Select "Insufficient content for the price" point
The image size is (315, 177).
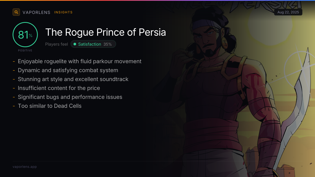point(59,88)
